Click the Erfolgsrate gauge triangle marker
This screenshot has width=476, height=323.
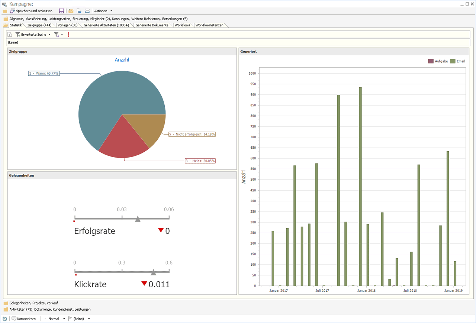(138, 219)
